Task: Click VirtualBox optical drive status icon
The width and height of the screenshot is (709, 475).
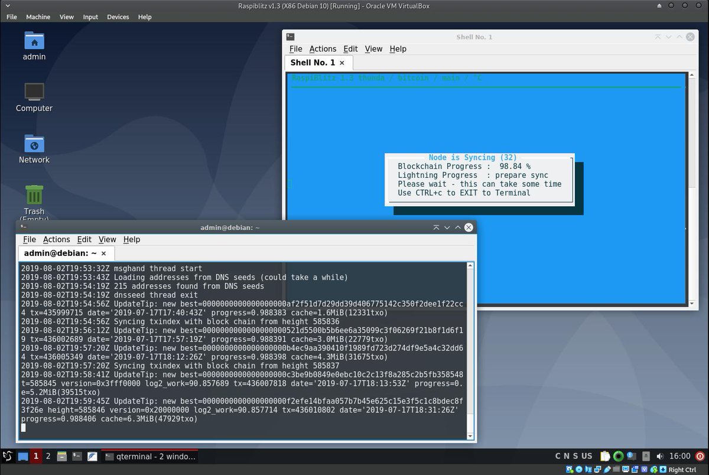Action: (579, 470)
